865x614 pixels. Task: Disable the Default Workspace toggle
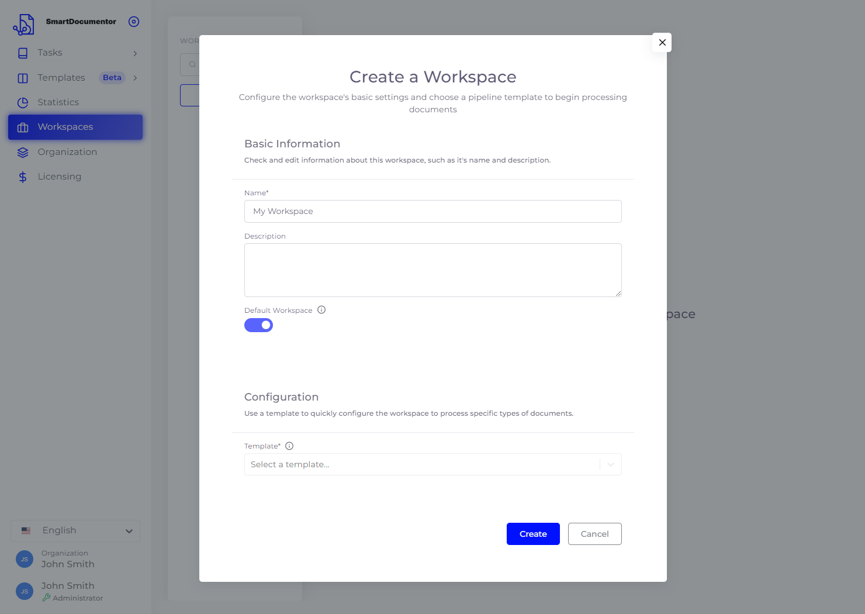pyautogui.click(x=258, y=325)
